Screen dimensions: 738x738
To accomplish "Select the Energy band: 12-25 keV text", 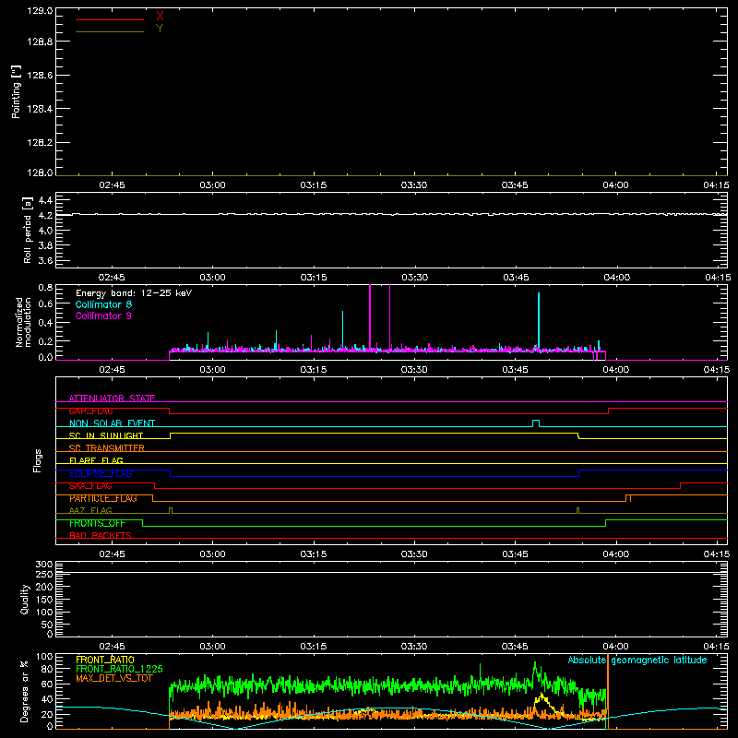I will tap(134, 293).
